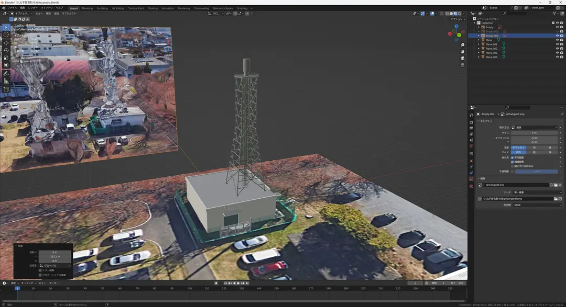Open the 表示方法 dropdown

(534, 128)
